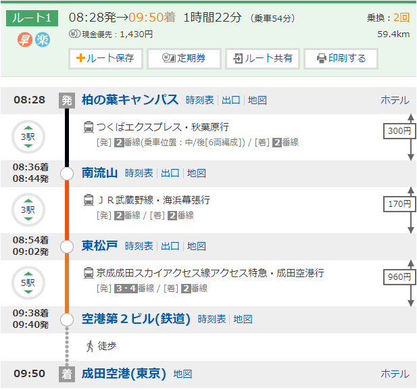417x390 pixels.
Task: Click the JR武蔵野線・海浜幕張行 line text
Action: (x=154, y=200)
